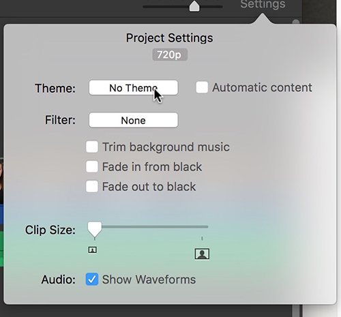Open the Filter None selector
Viewport: 341px width, 317px height.
134,120
